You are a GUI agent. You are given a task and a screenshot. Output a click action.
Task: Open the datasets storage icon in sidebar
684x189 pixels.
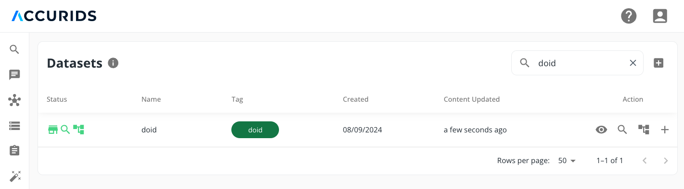point(14,126)
